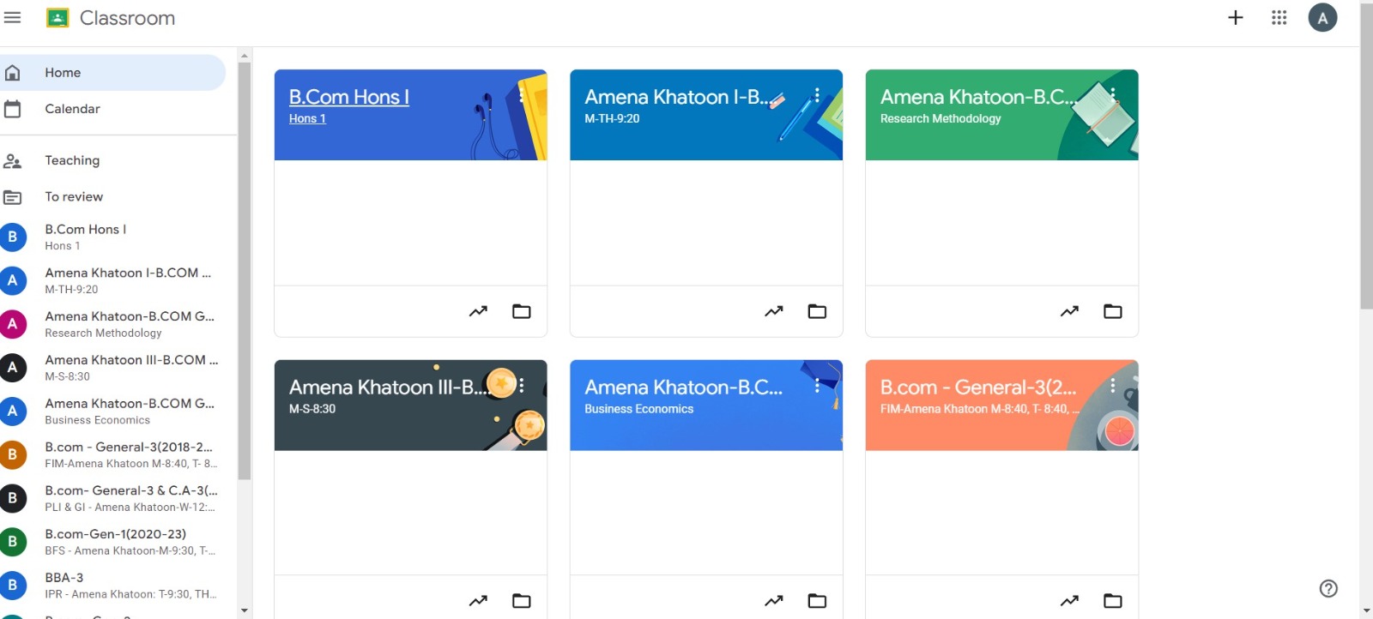
Task: Expand options menu on M-S-8:30 class card
Action: (x=521, y=386)
